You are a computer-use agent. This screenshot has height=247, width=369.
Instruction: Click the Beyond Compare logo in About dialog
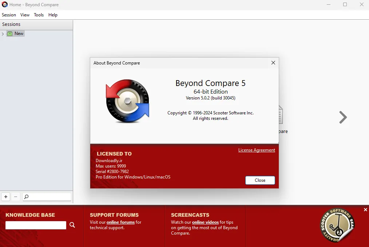[x=128, y=101]
